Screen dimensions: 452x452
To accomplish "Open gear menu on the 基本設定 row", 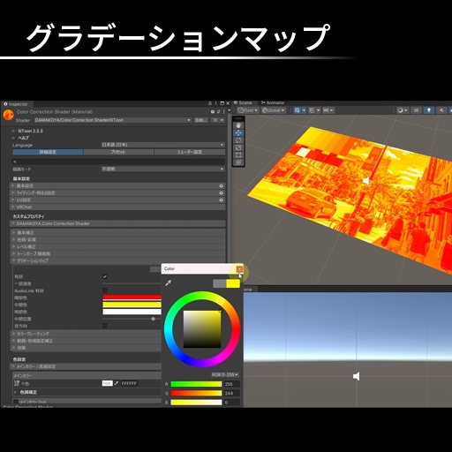I will click(x=221, y=186).
